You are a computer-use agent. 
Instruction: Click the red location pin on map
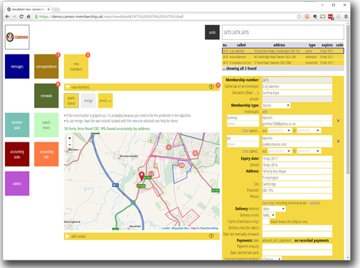pyautogui.click(x=141, y=176)
